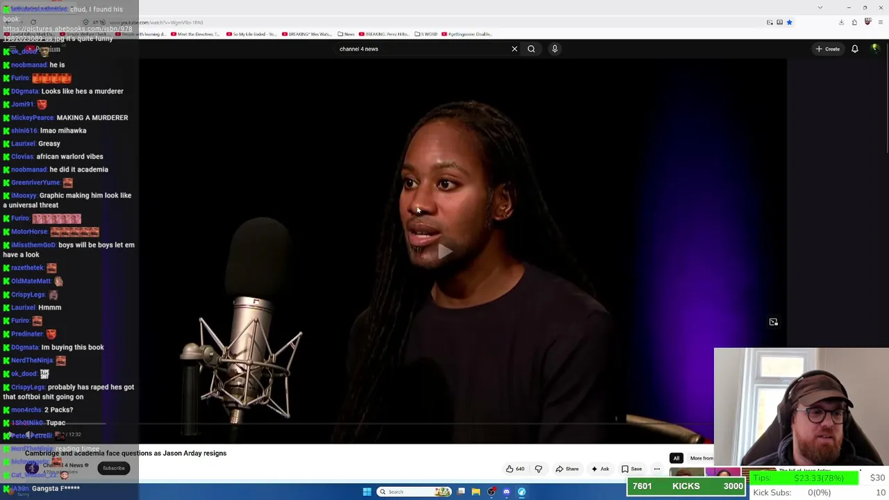
Task: Click chat username 'Predinater'
Action: tap(27, 333)
